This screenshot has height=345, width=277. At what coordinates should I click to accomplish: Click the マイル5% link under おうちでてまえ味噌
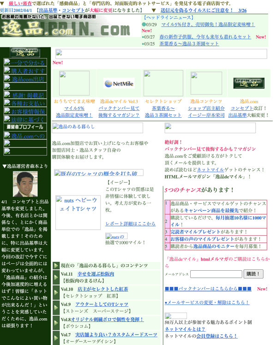tap(74, 108)
